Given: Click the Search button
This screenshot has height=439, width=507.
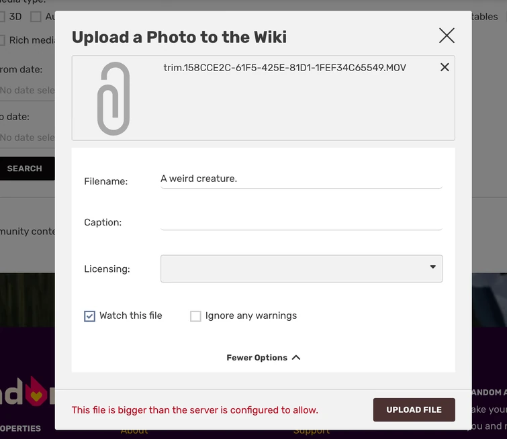Looking at the screenshot, I should (26, 168).
